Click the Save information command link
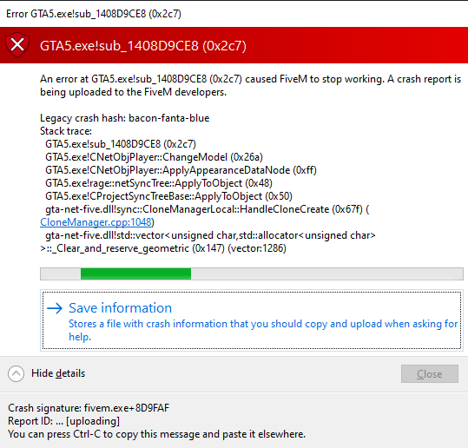The width and height of the screenshot is (468, 448). 252,320
